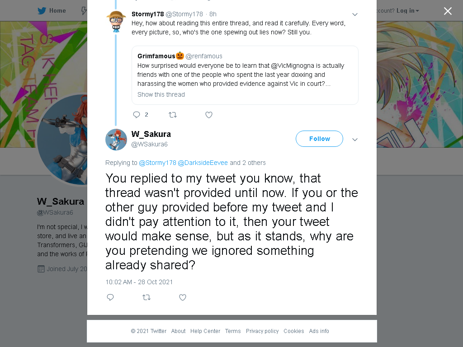Click the Twitter bird Home icon
Viewport: 463px width, 347px height.
(42, 11)
